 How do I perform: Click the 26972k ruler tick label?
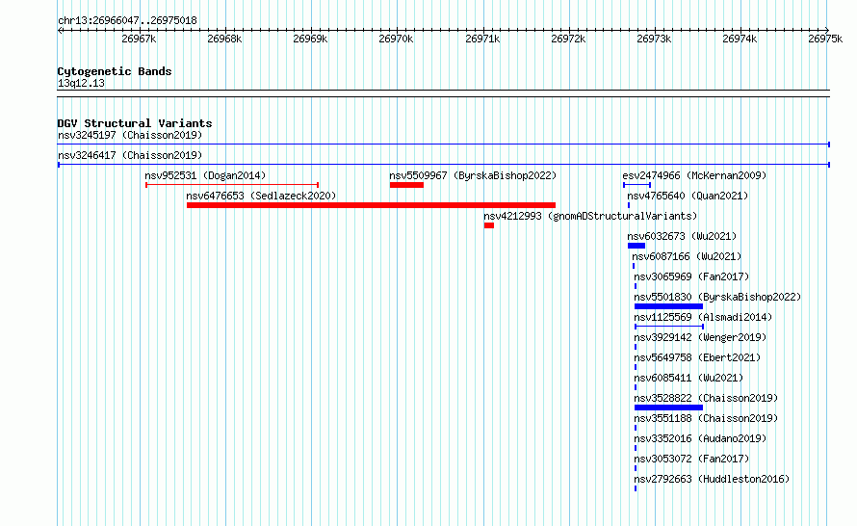(x=568, y=39)
